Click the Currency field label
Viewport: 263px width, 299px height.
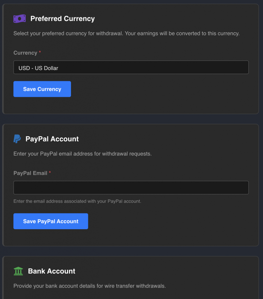(x=25, y=53)
